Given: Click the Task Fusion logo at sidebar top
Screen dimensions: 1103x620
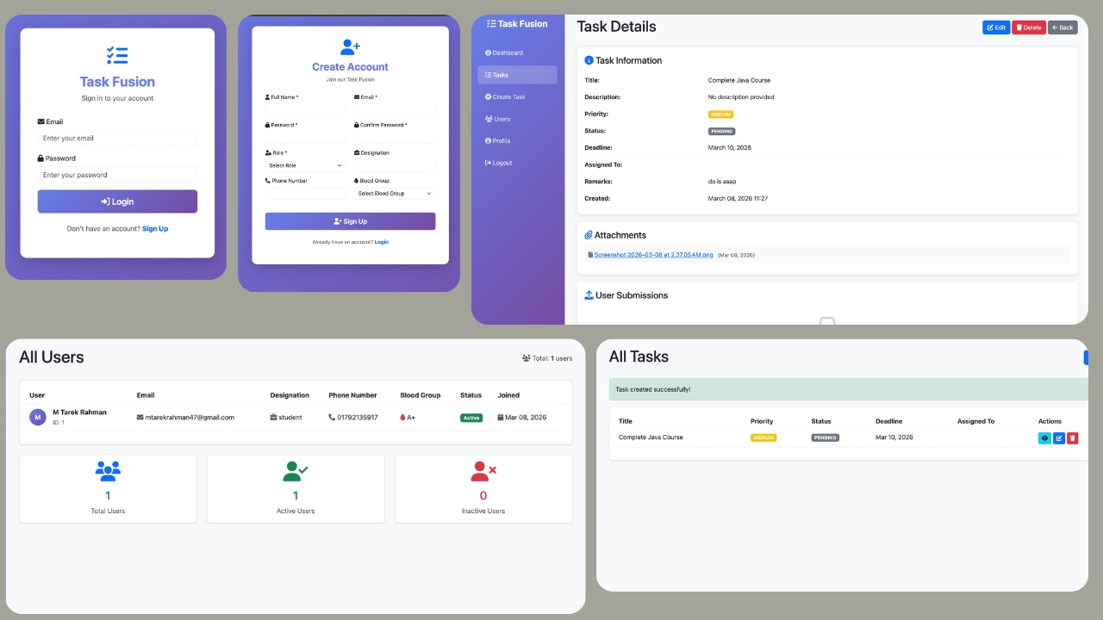Looking at the screenshot, I should tap(515, 23).
